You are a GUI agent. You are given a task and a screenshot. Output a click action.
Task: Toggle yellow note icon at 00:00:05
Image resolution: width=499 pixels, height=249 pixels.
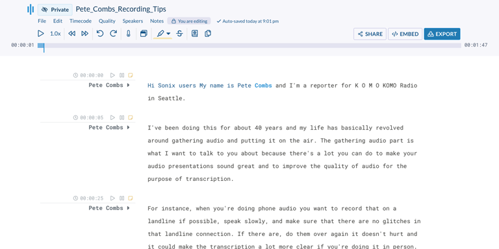coord(130,117)
